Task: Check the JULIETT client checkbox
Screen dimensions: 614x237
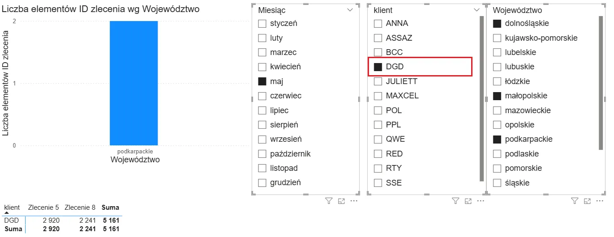Action: tap(378, 81)
